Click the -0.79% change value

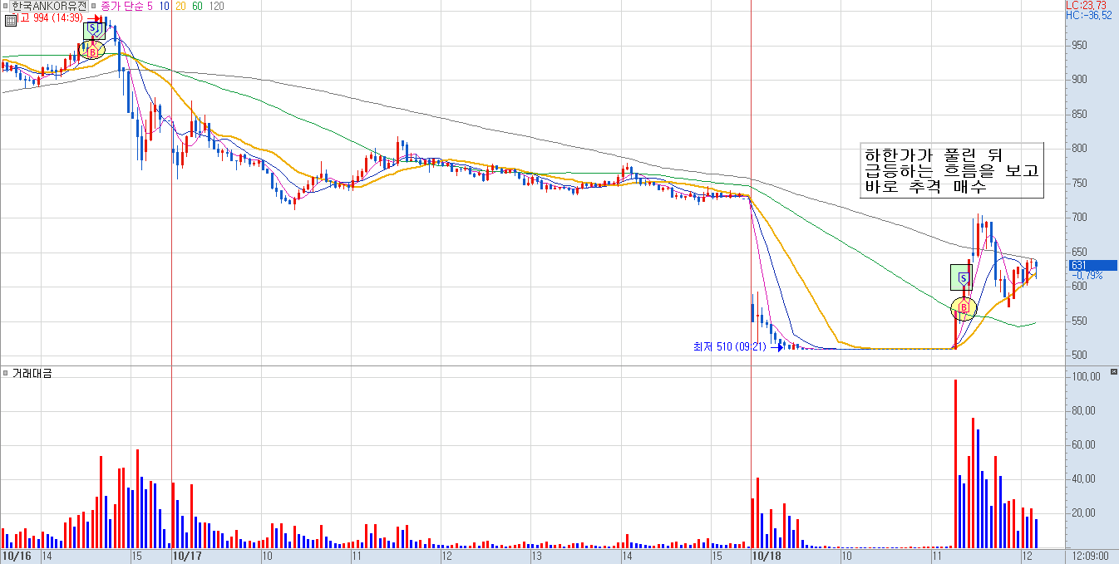tap(1088, 275)
